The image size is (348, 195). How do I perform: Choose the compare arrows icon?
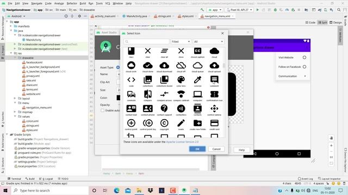[164, 94]
